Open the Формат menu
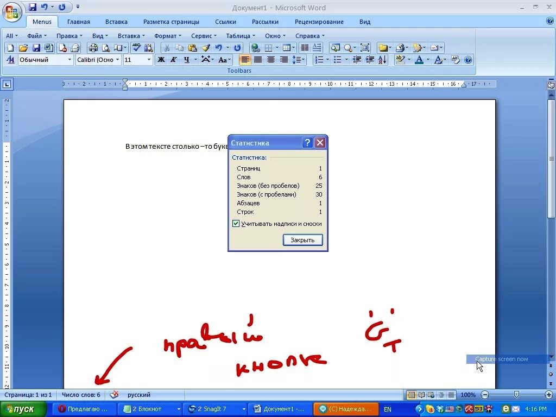 pyautogui.click(x=168, y=36)
